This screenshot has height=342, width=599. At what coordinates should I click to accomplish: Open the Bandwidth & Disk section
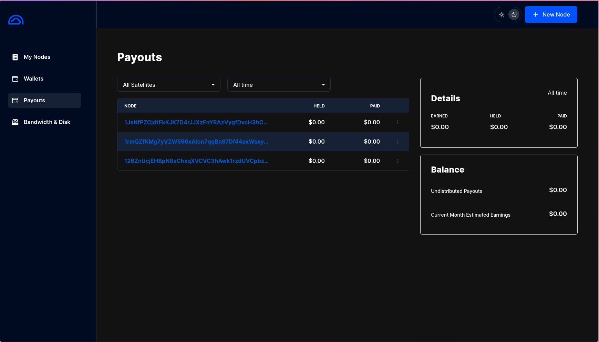click(47, 122)
